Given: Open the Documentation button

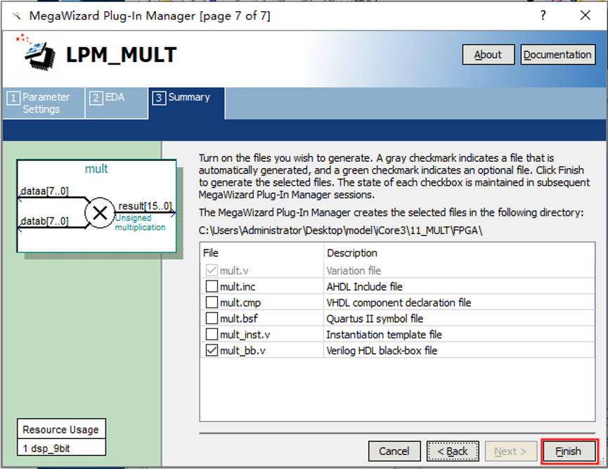Looking at the screenshot, I should point(557,55).
